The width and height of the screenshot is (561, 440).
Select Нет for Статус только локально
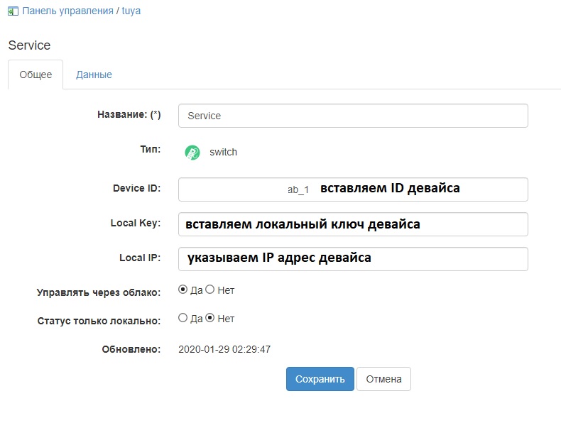[210, 318]
